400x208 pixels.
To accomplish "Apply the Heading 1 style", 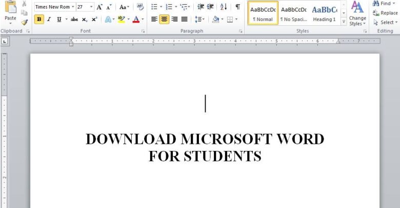I will click(324, 13).
